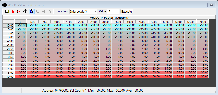Select the 2.00 row header
The width and height of the screenshot is (218, 95).
click(8, 65)
